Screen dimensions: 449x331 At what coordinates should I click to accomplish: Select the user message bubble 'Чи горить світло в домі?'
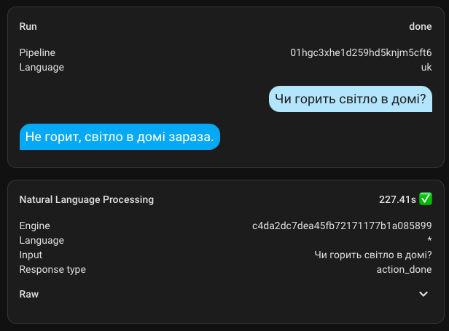(350, 99)
